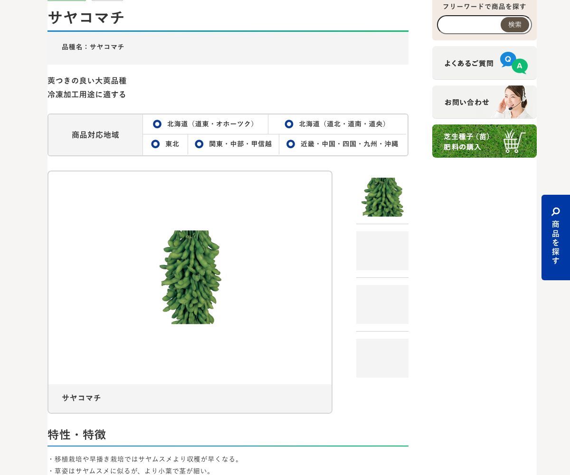Select the third empty thumbnail slot
Screen dimensions: 570x475
point(382,304)
